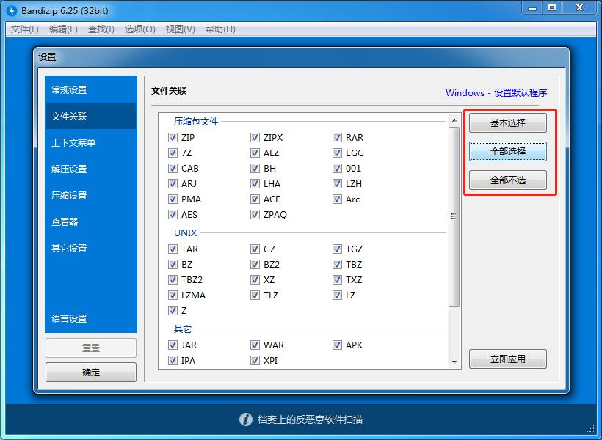
Task: Switch to 常规设置 settings page
Action: click(x=91, y=89)
